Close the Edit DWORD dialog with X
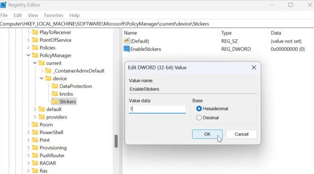 (x=254, y=68)
